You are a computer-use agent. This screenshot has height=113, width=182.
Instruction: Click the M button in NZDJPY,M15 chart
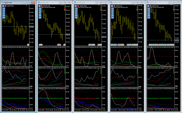click(76, 11)
